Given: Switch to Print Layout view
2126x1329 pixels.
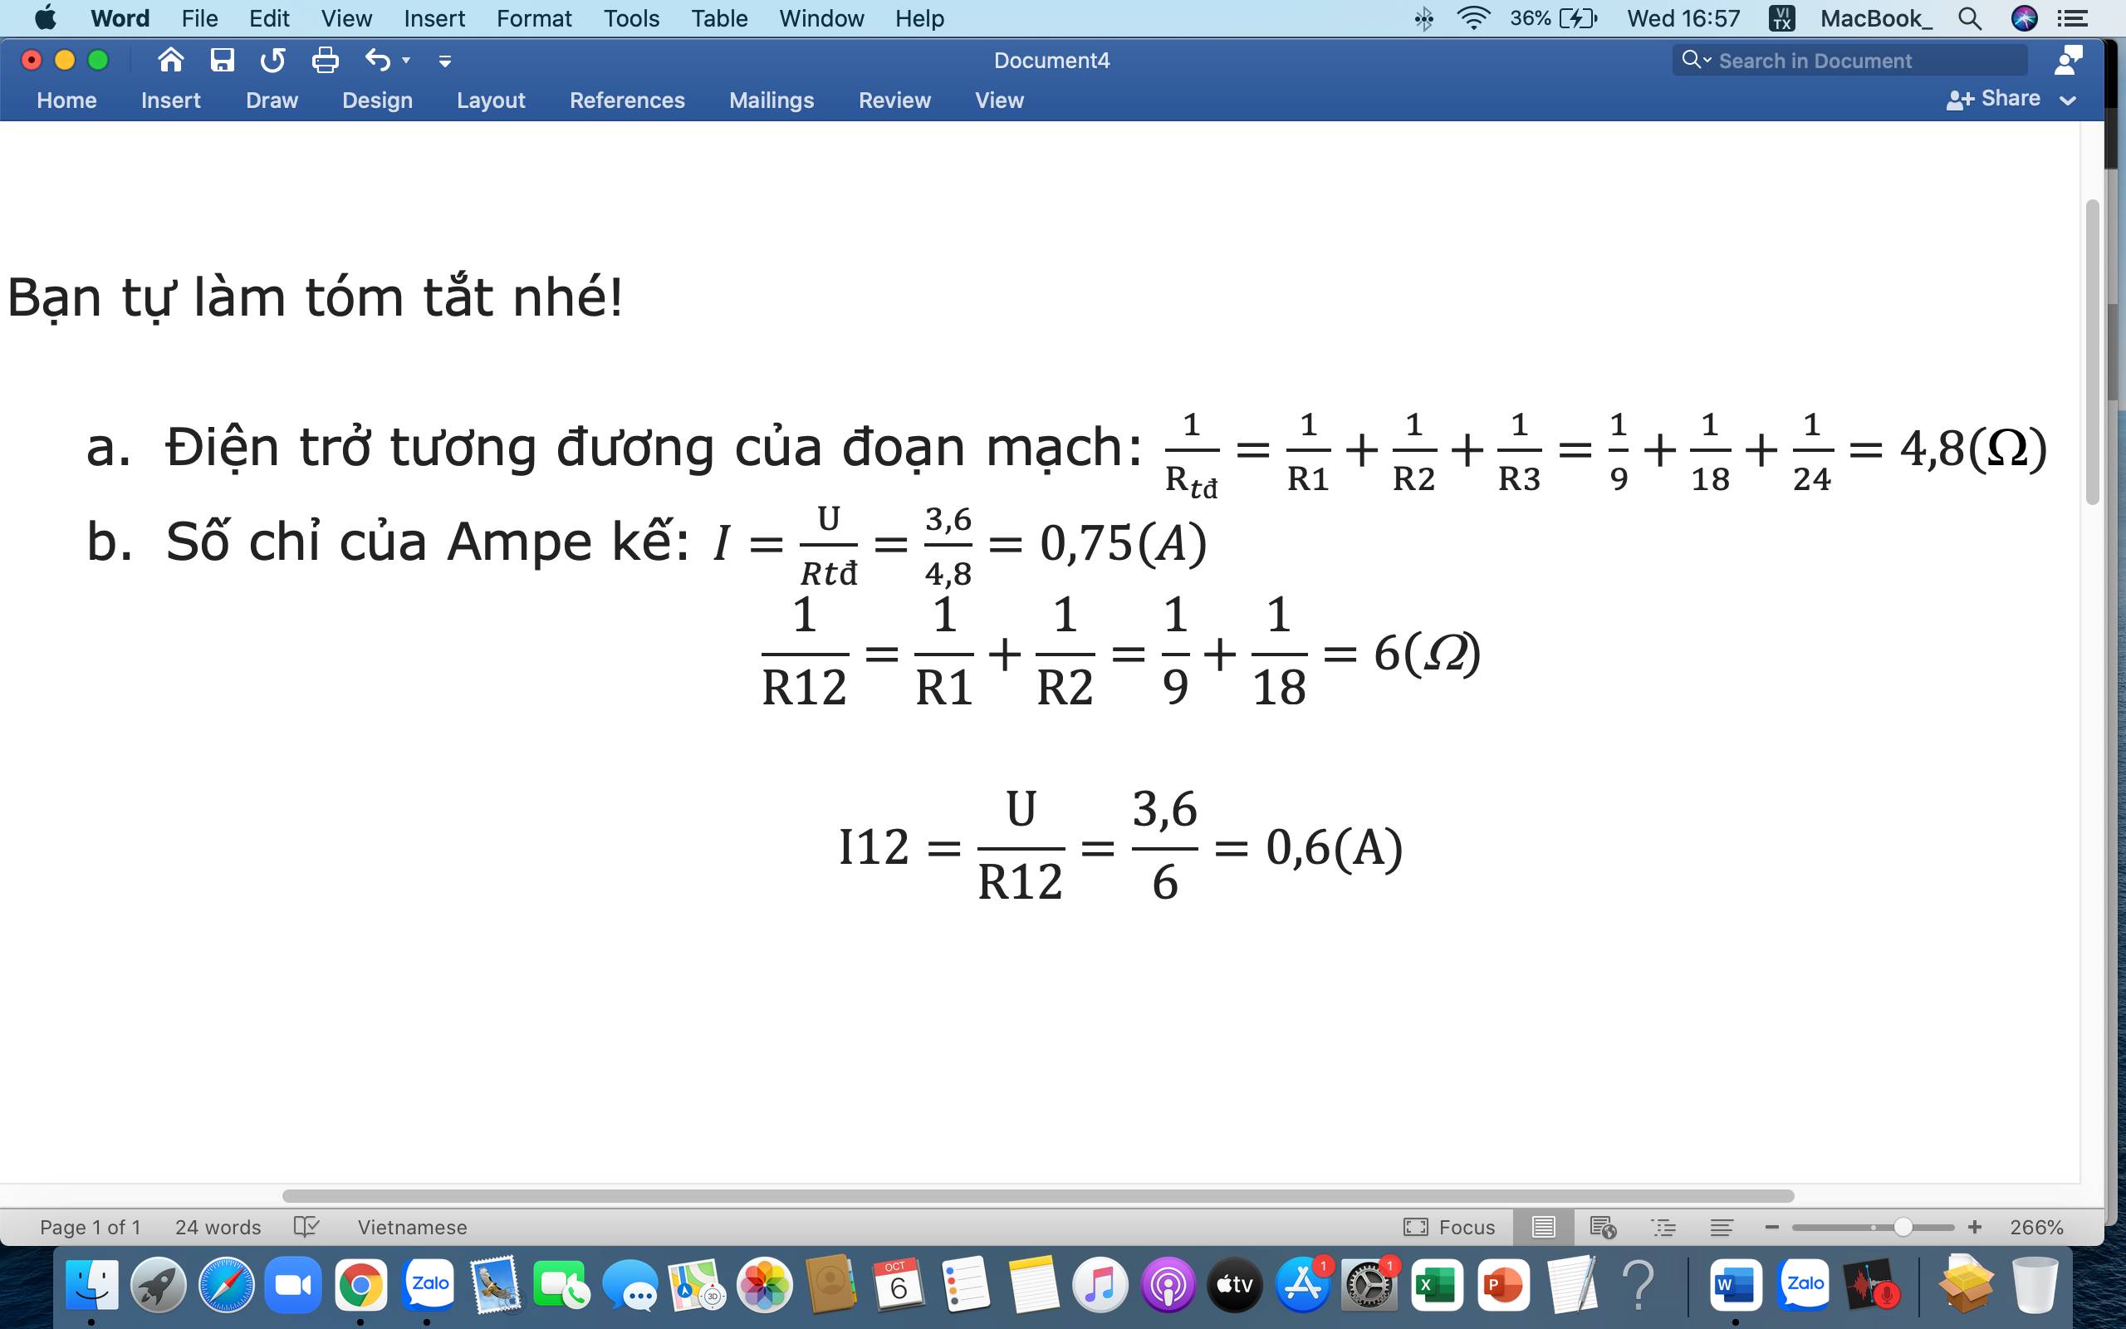Looking at the screenshot, I should click(x=1544, y=1226).
